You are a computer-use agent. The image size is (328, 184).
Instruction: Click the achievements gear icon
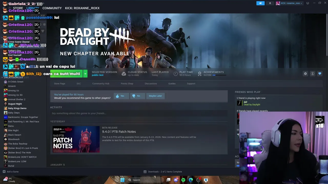click(x=200, y=74)
